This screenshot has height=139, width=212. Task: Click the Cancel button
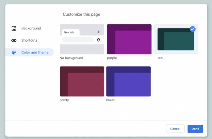click(175, 129)
